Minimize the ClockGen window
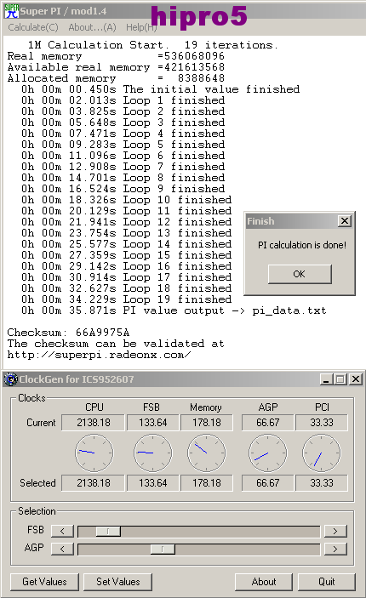 pyautogui.click(x=325, y=379)
